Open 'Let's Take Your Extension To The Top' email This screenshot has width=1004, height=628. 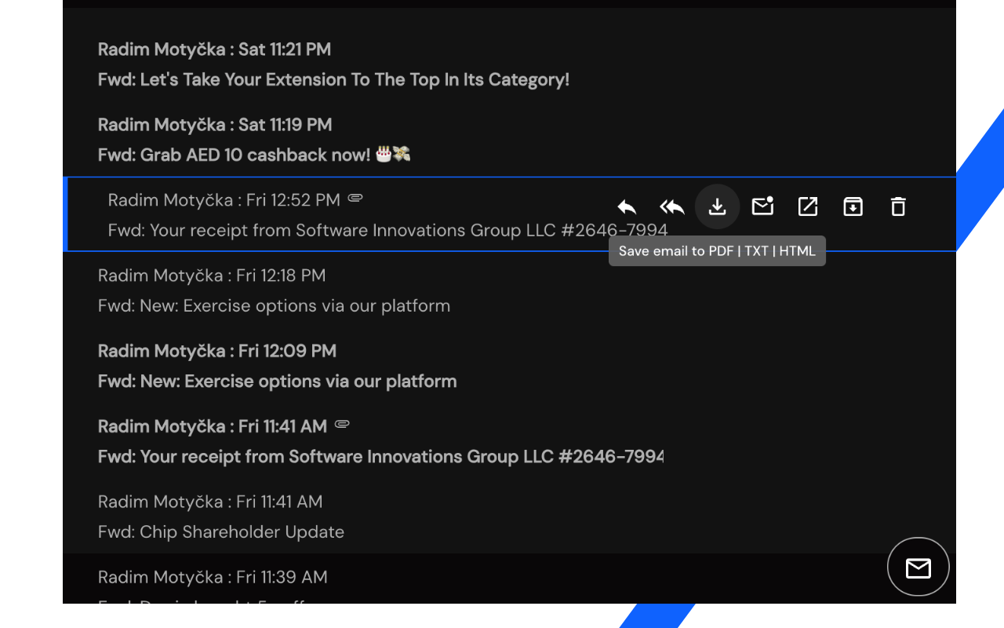point(333,79)
